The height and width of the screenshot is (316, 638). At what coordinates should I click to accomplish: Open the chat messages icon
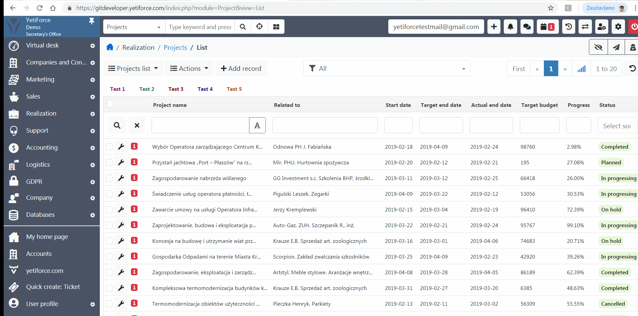pos(527,26)
